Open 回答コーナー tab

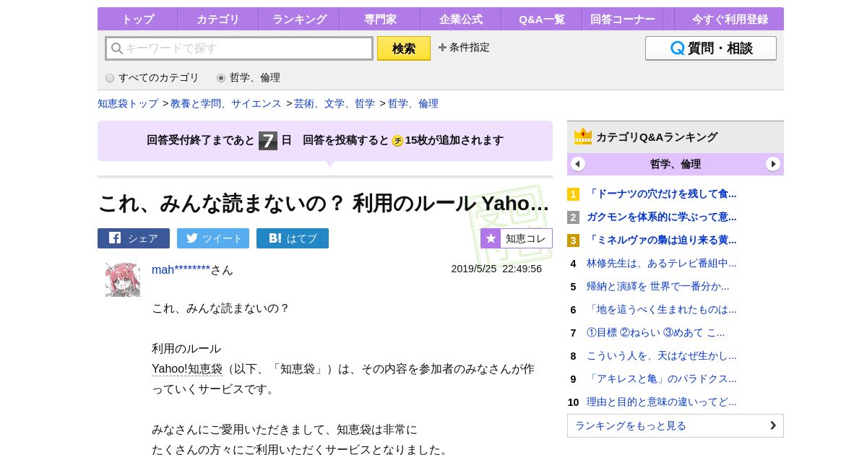pos(623,19)
